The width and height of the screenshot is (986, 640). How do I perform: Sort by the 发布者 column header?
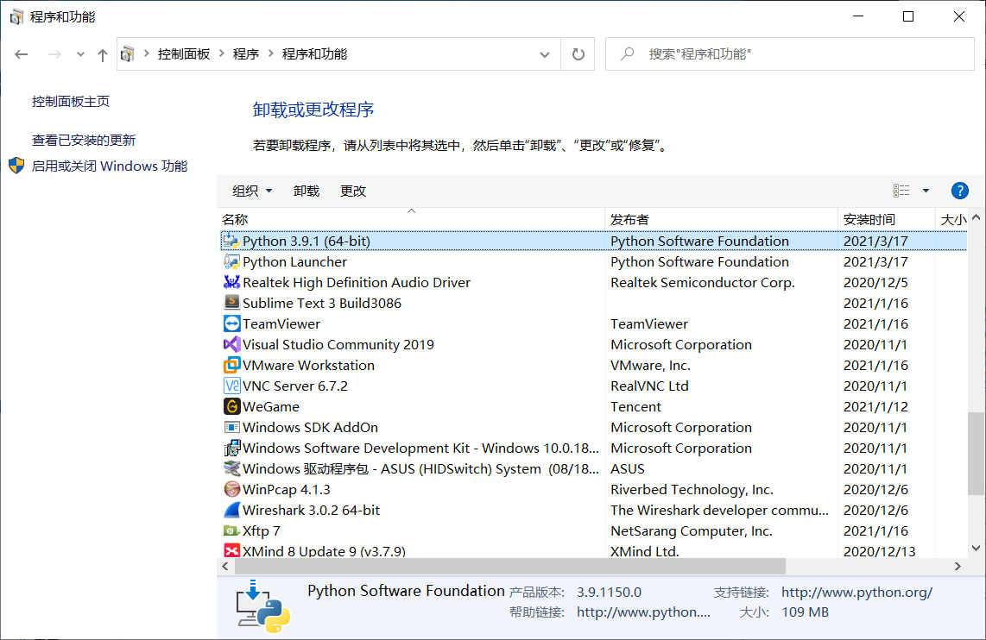pos(721,219)
